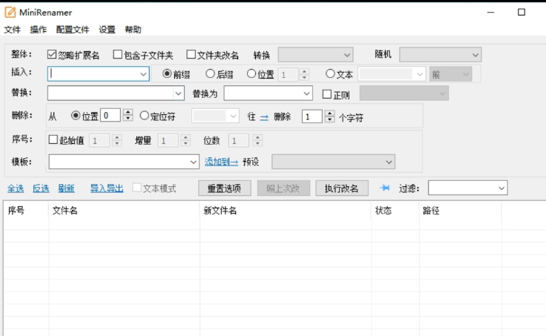This screenshot has width=546, height=336.
Task: Select the 后缀 radio button
Action: coord(210,74)
